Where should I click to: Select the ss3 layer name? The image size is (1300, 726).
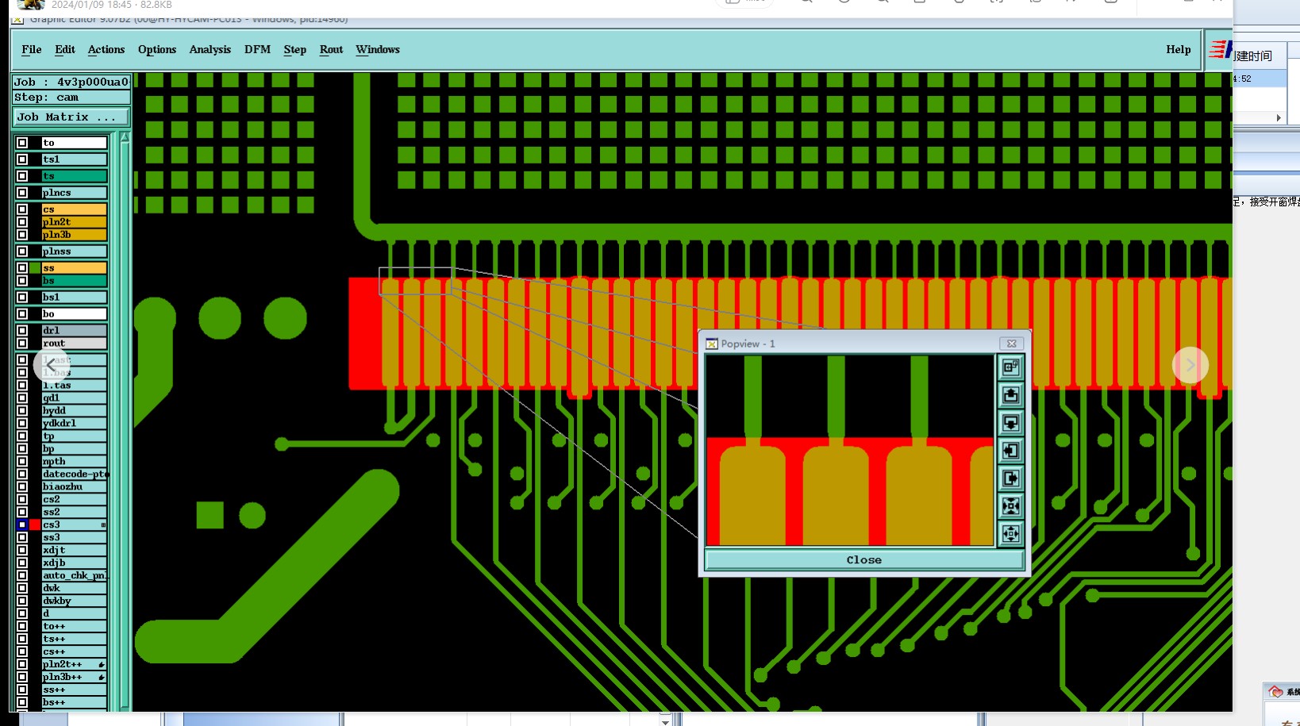[x=74, y=537]
